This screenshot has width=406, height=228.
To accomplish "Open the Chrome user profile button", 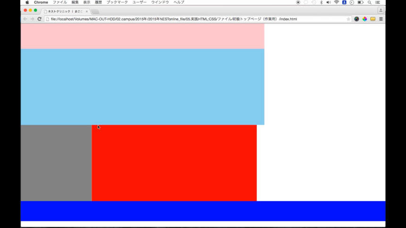I will [x=381, y=10].
